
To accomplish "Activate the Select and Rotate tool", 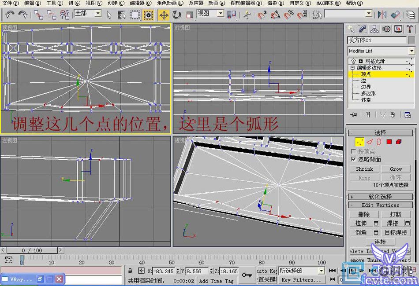I will (x=176, y=15).
